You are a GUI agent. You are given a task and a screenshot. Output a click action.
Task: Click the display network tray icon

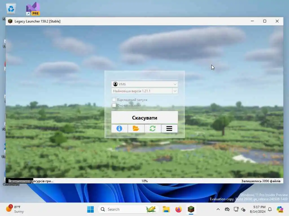[x=236, y=209]
